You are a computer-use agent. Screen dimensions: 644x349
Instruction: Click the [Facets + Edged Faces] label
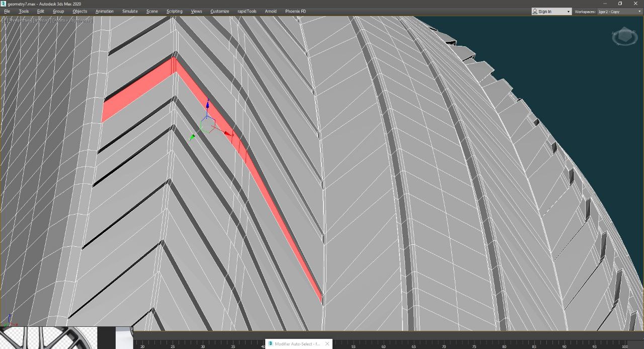[x=72, y=21]
